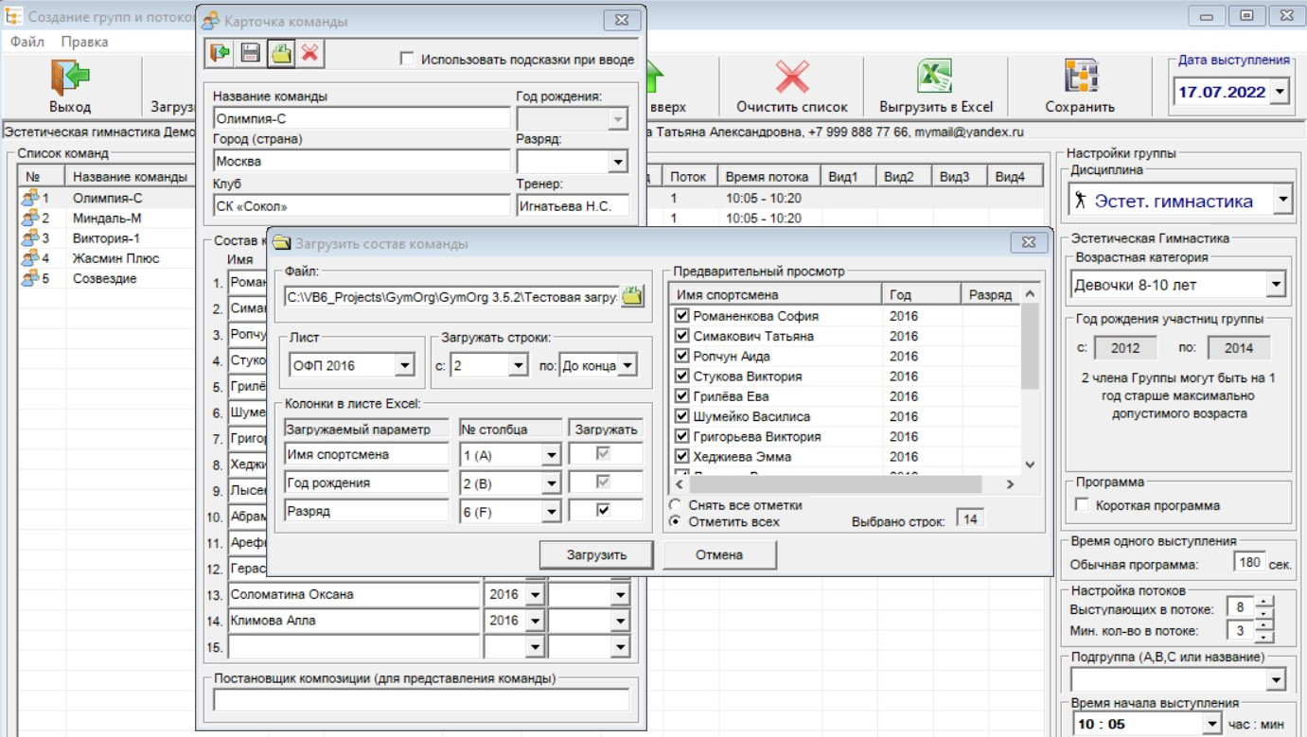Toggle the Короткая программа checkbox
Image resolution: width=1307 pixels, height=737 pixels.
point(1083,505)
